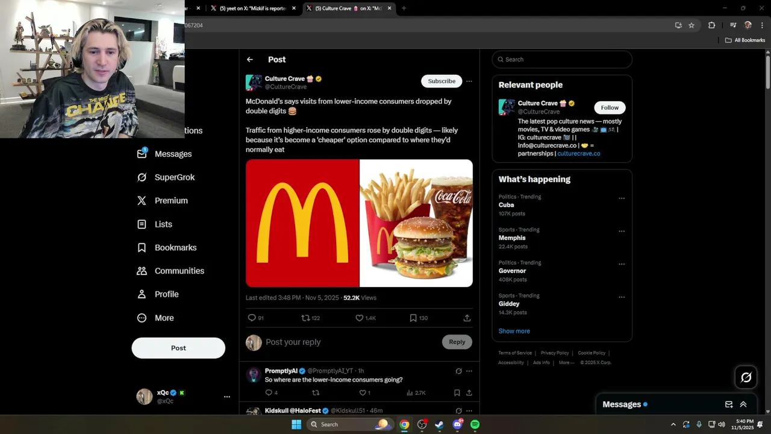Bookmark PromptlyAI's comment

coord(457,393)
